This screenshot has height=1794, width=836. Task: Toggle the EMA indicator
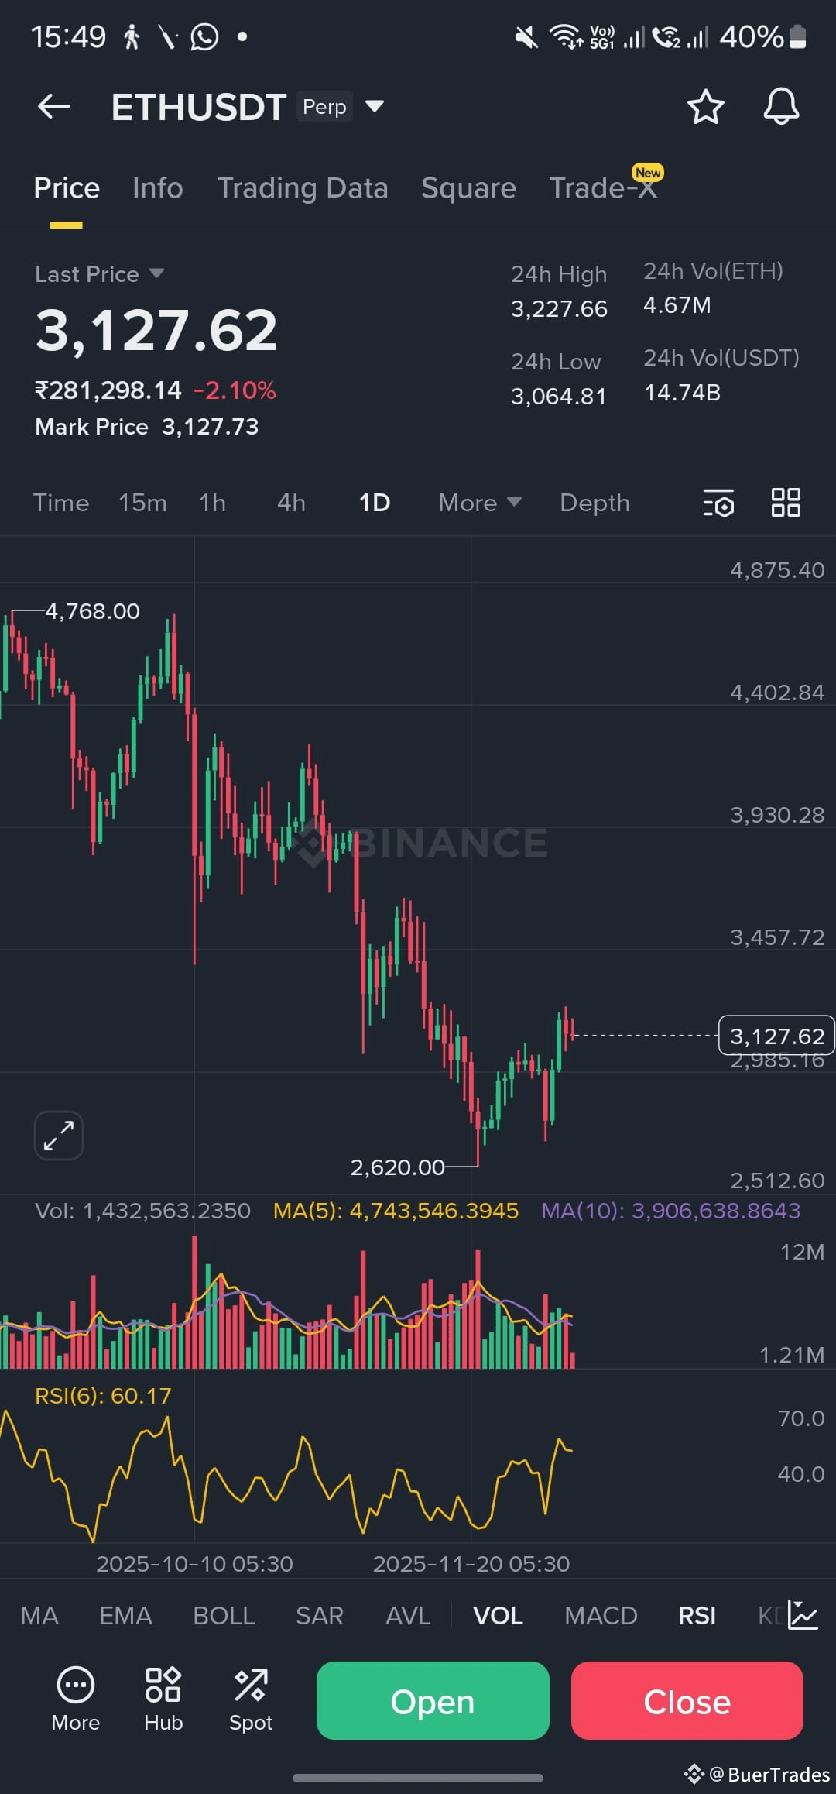125,1616
